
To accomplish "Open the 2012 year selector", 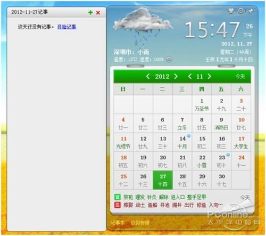I will (x=162, y=77).
